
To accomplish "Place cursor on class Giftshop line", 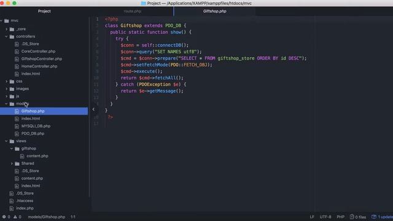I will [146, 26].
